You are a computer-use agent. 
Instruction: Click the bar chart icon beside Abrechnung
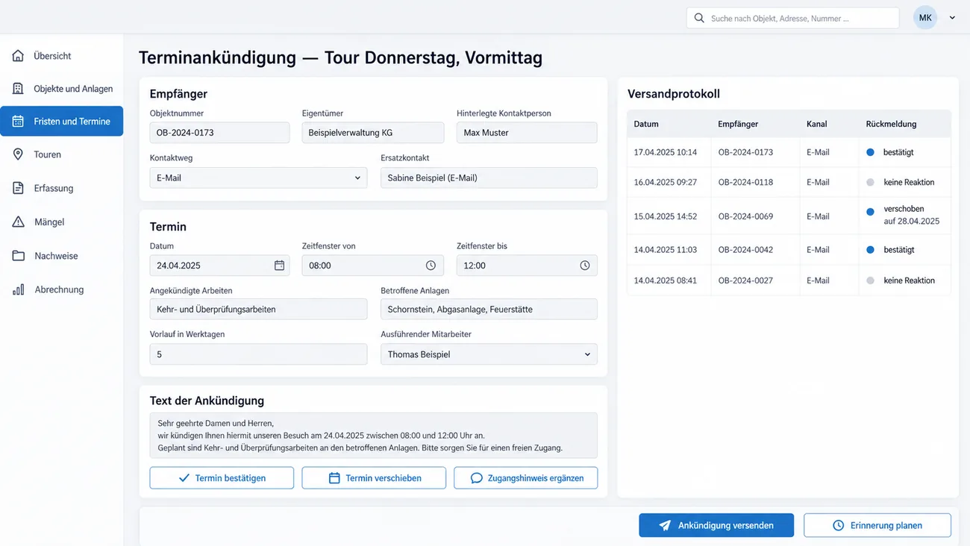point(18,289)
